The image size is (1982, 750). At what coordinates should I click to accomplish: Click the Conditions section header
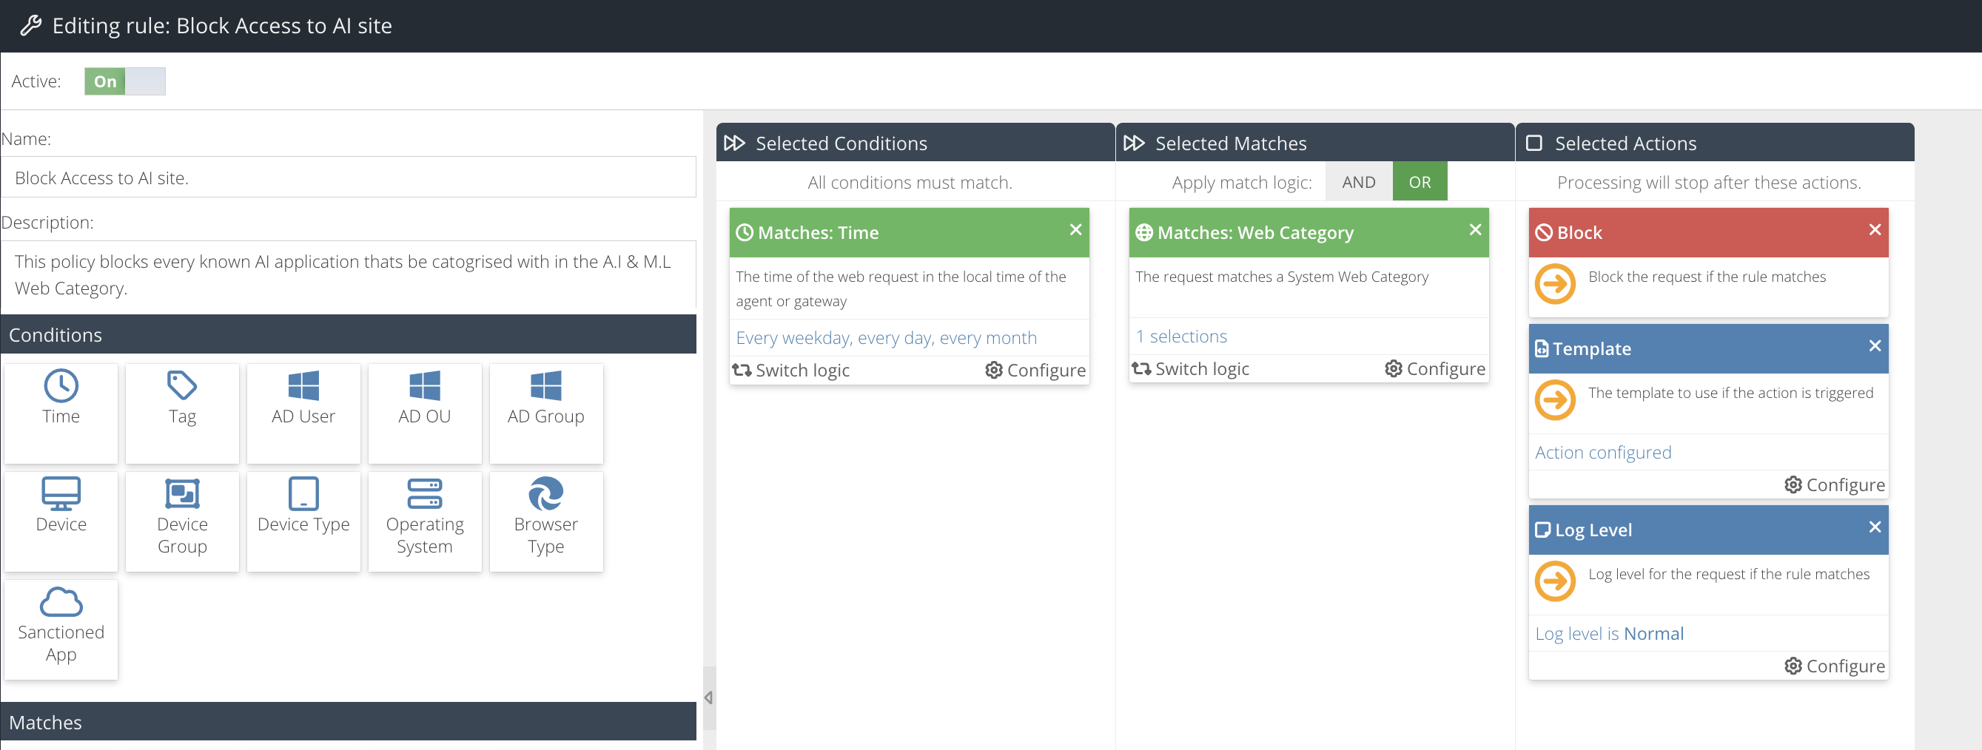[x=349, y=334]
